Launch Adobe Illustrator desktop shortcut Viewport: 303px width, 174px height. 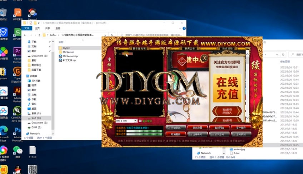[x=18, y=94]
